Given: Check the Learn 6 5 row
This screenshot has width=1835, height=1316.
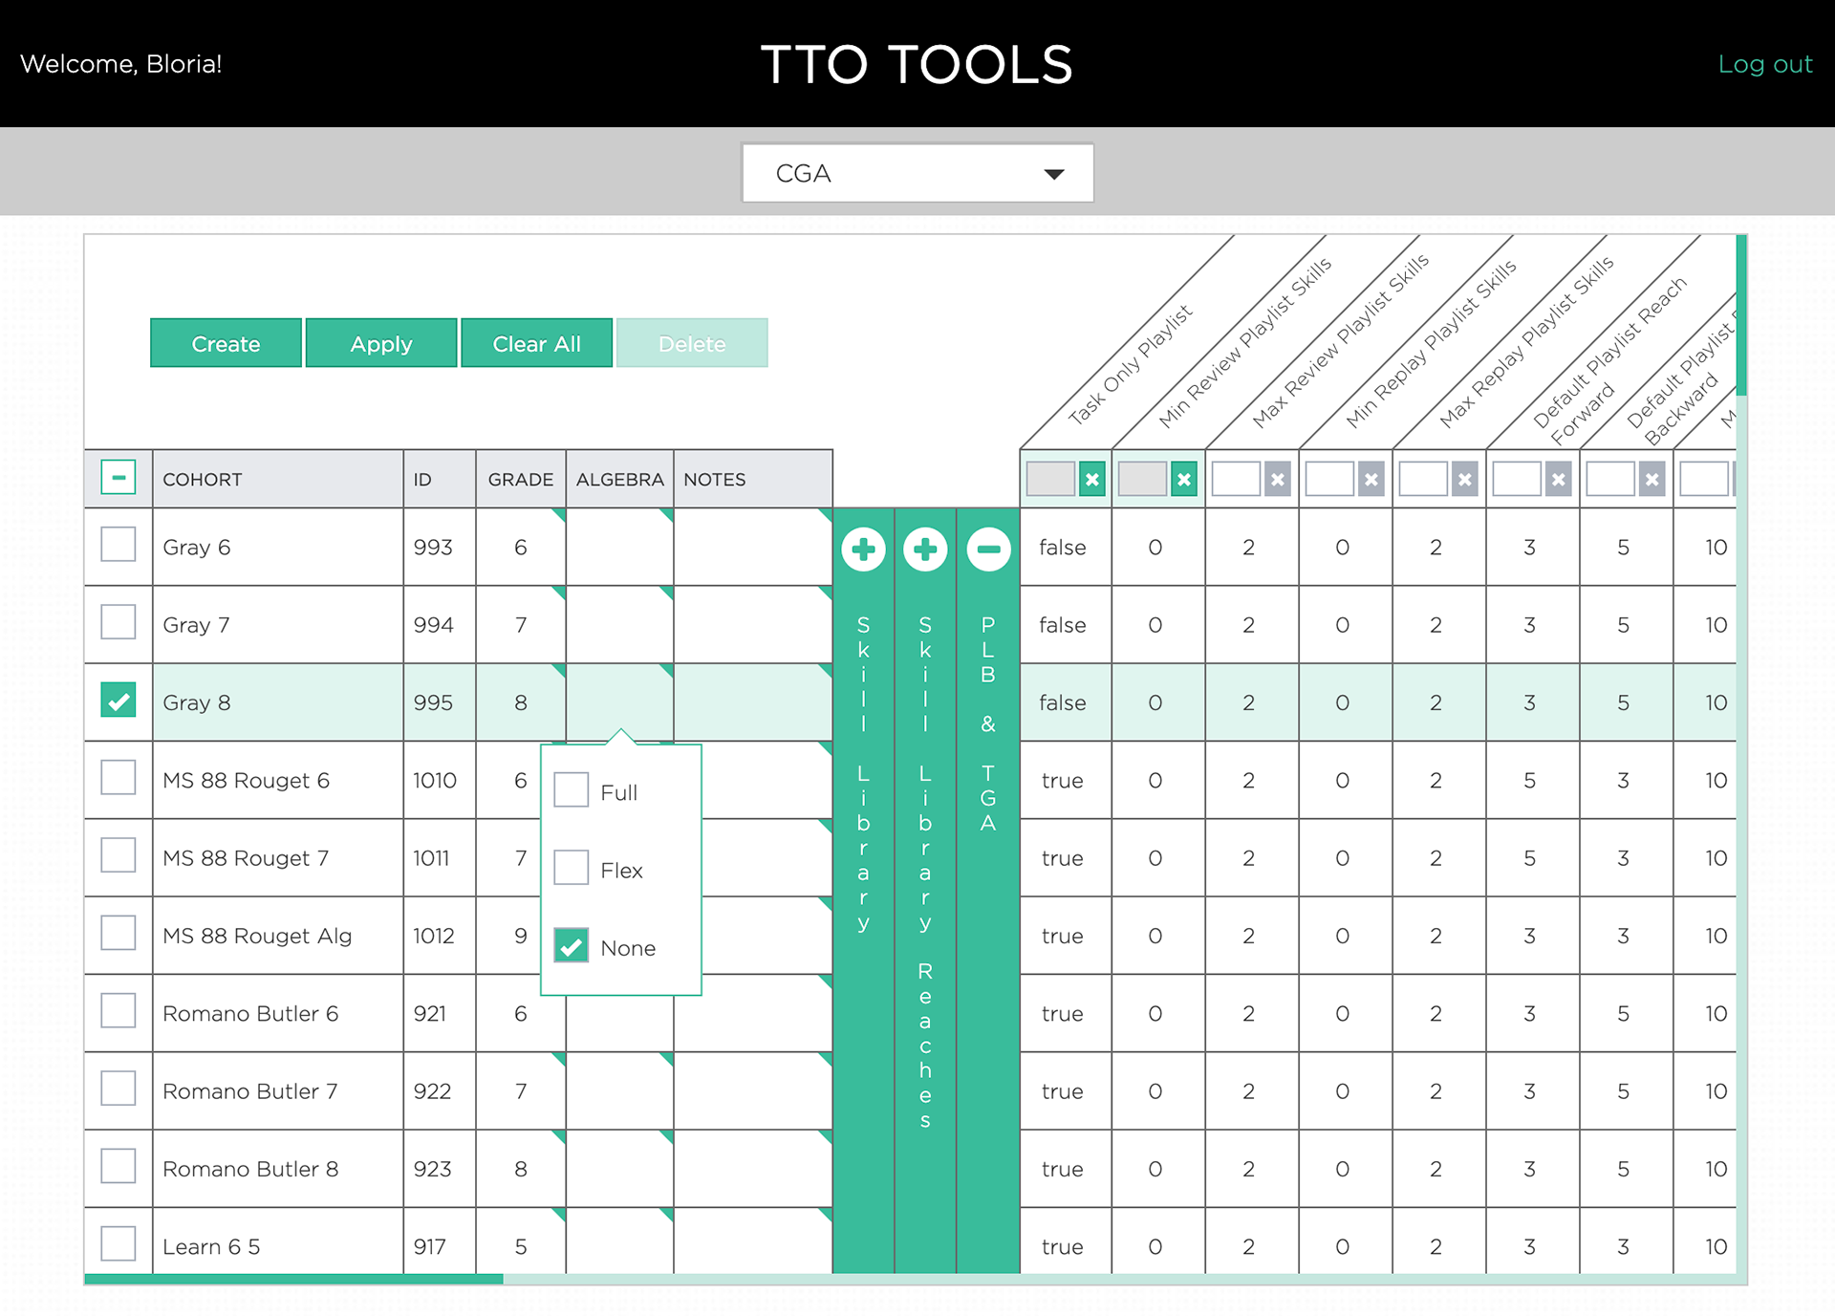Looking at the screenshot, I should (119, 1244).
